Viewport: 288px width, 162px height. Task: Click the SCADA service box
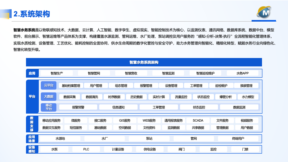[198, 120]
